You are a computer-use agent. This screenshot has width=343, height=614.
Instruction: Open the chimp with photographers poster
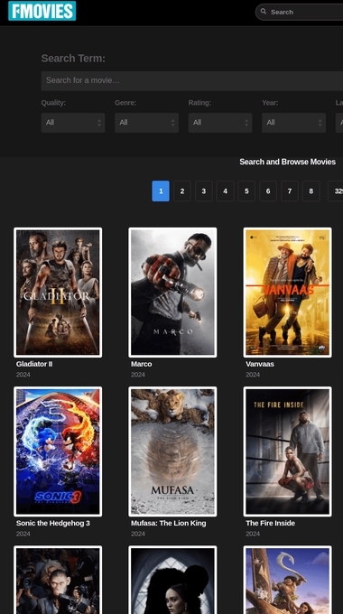[x=58, y=580]
